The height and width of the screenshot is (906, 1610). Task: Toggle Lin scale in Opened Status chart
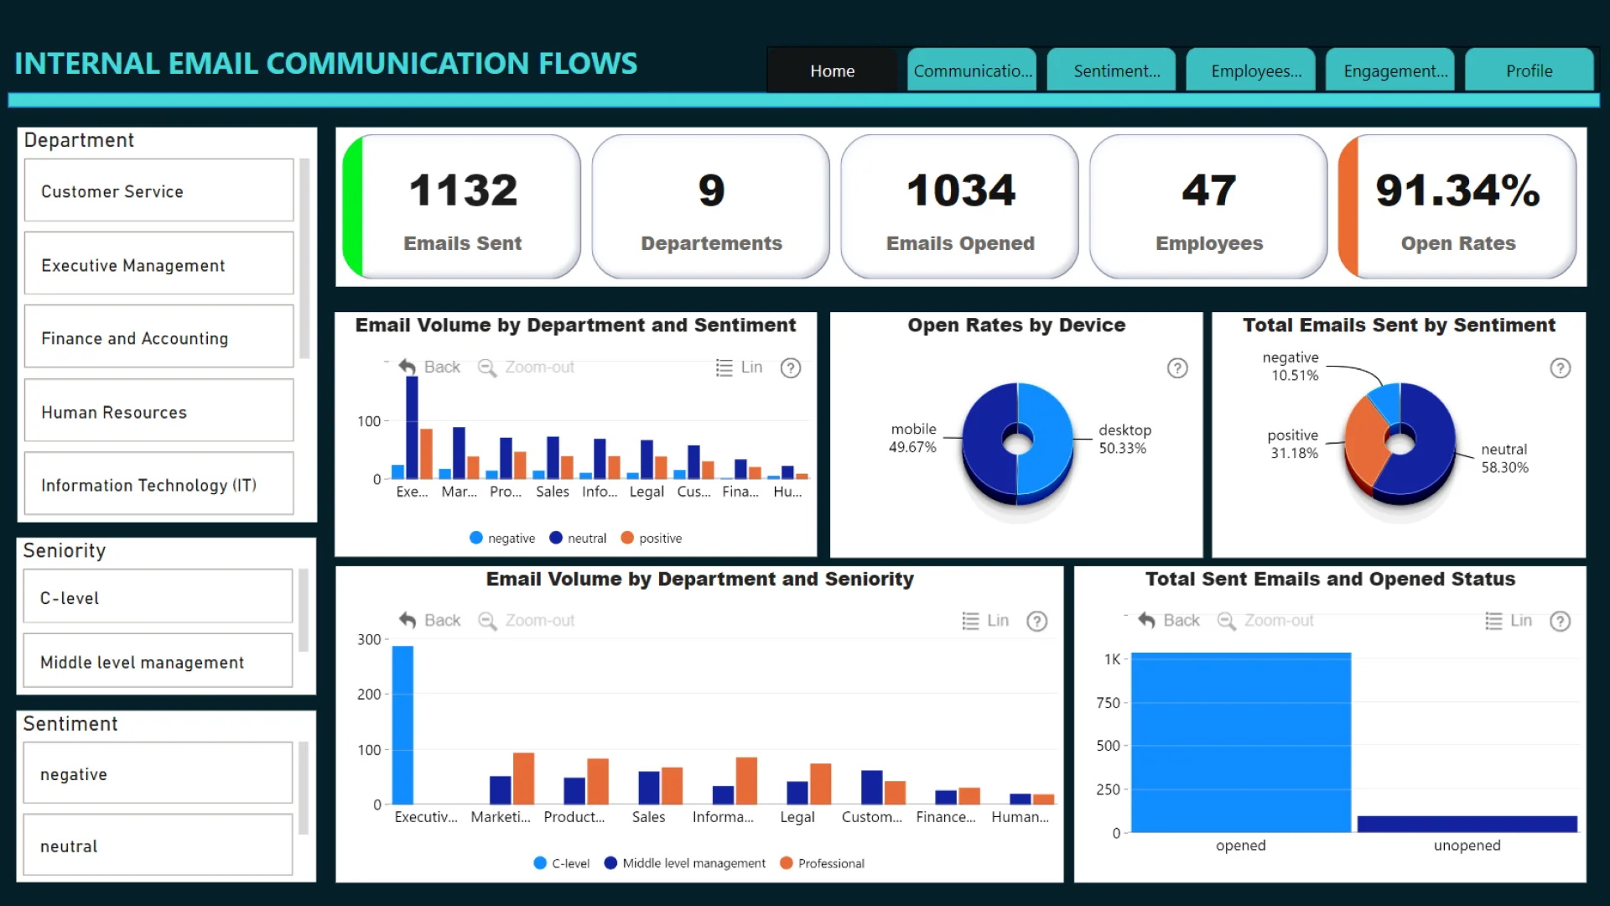click(1509, 621)
